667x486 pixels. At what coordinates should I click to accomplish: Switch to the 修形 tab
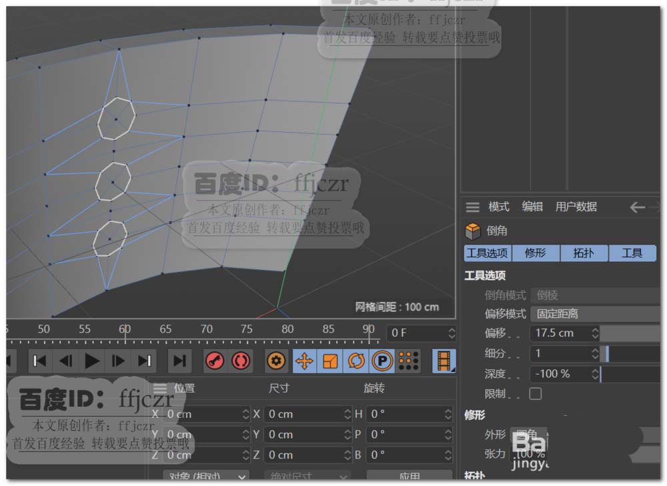[x=536, y=253]
